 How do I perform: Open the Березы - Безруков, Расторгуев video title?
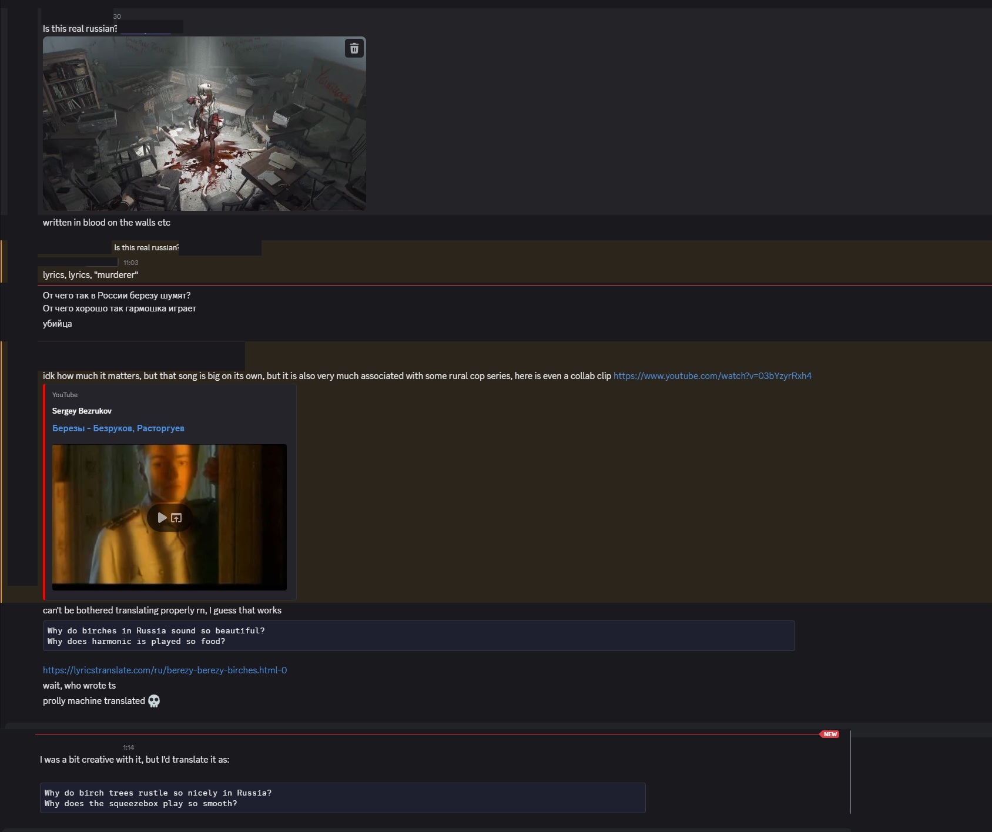click(x=118, y=428)
